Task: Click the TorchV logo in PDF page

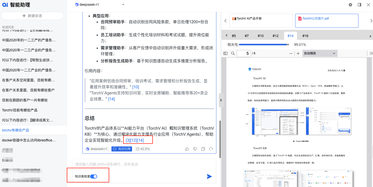Action: click(x=255, y=69)
